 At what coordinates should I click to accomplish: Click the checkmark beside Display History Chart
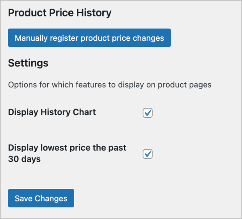click(x=148, y=113)
